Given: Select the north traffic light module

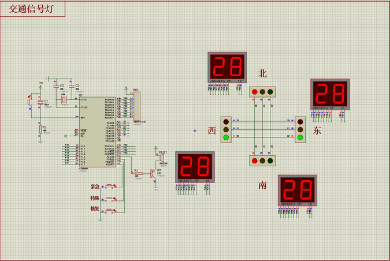Looking at the screenshot, I should click(262, 92).
